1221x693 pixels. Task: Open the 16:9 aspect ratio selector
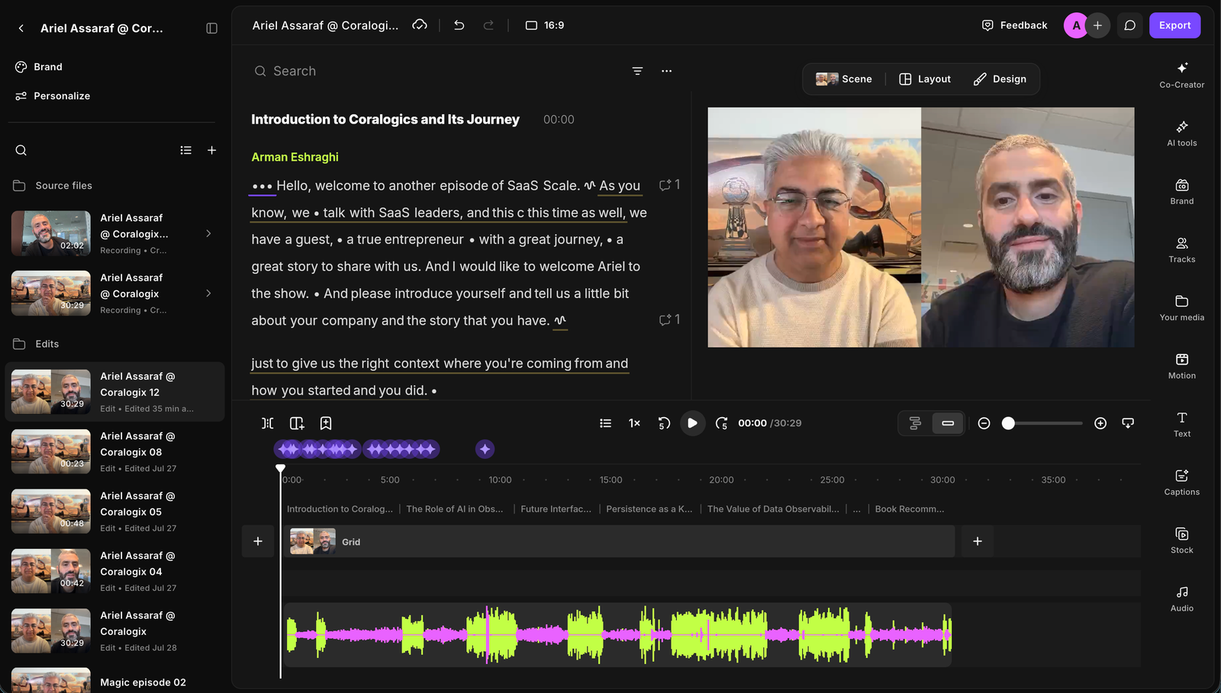(545, 25)
